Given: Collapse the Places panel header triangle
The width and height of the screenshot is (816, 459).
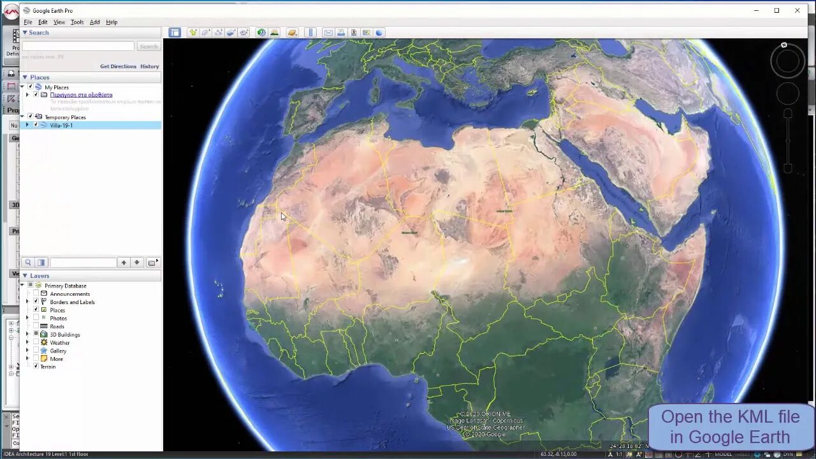Looking at the screenshot, I should (x=25, y=77).
